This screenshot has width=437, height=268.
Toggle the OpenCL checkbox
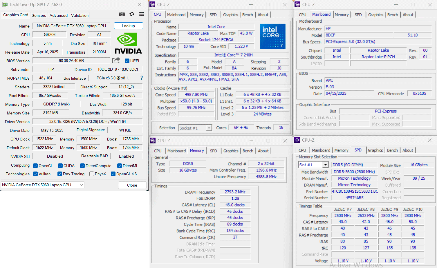coord(35,166)
